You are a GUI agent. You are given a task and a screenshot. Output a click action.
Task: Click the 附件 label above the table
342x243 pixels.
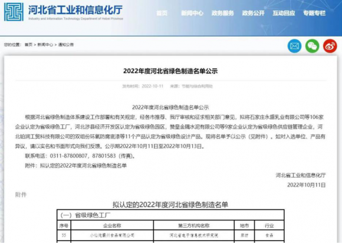pyautogui.click(x=21, y=195)
